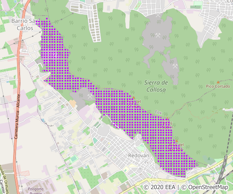
Task: Click the mine icon inside the purple-bordered quarry
Action: (90, 97)
